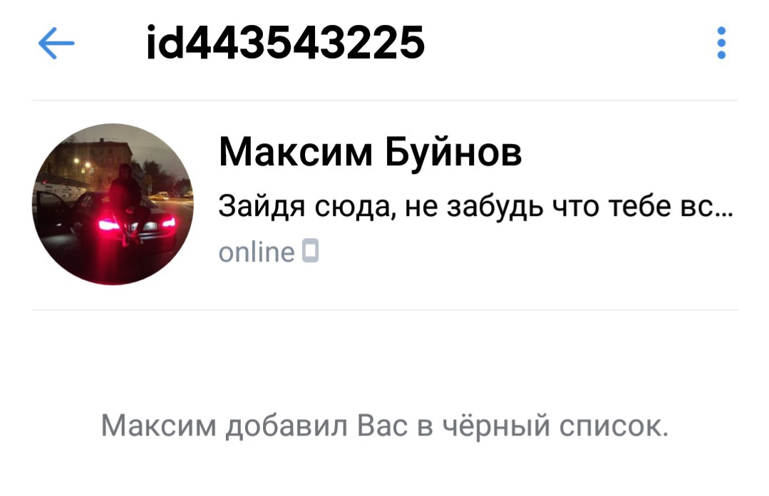Image resolution: width=769 pixels, height=496 pixels.
Task: Tap the word 'Буйнов' in profile name
Action: [x=454, y=153]
